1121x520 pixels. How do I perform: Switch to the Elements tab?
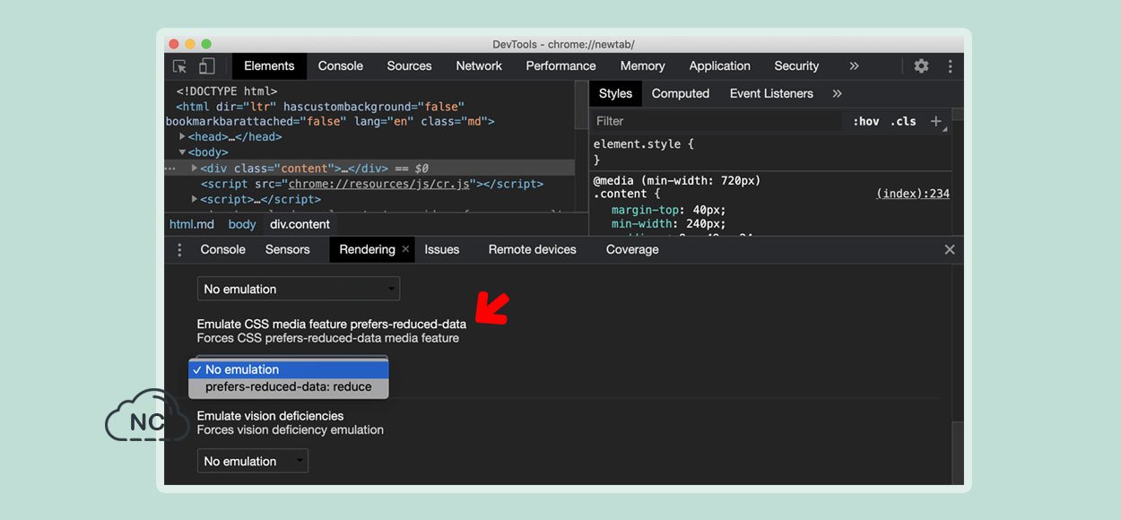[269, 66]
